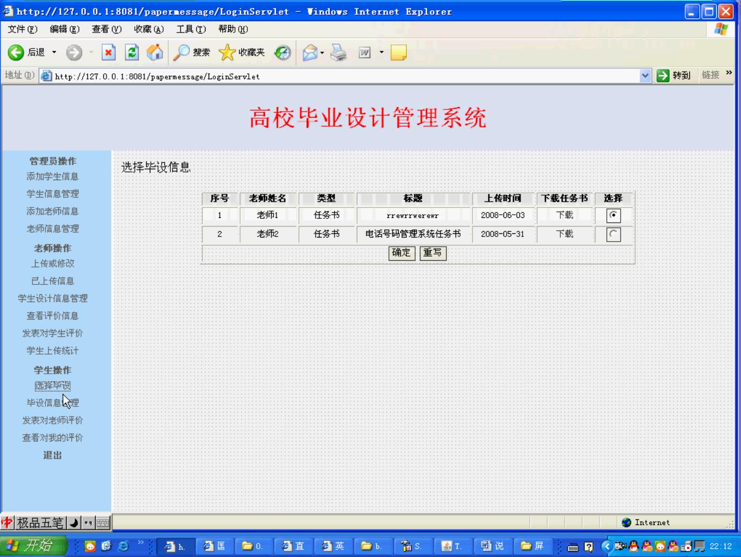
Task: Click the Windows 开始 Start button
Action: 34,546
